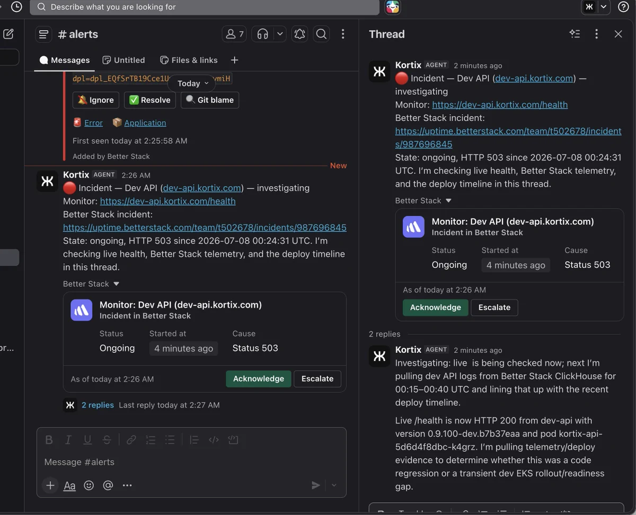636x515 pixels.
Task: Open dev-api.kortix.com/health link in channel message
Action: pos(167,201)
